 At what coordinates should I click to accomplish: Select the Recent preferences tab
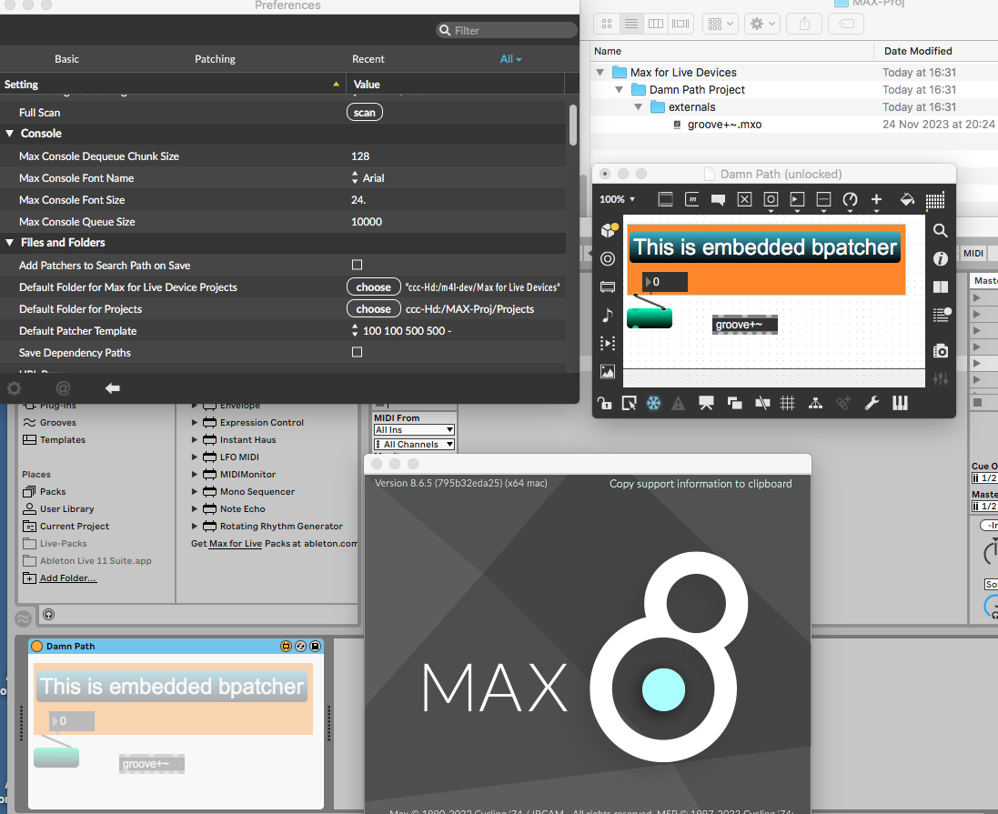[x=368, y=59]
